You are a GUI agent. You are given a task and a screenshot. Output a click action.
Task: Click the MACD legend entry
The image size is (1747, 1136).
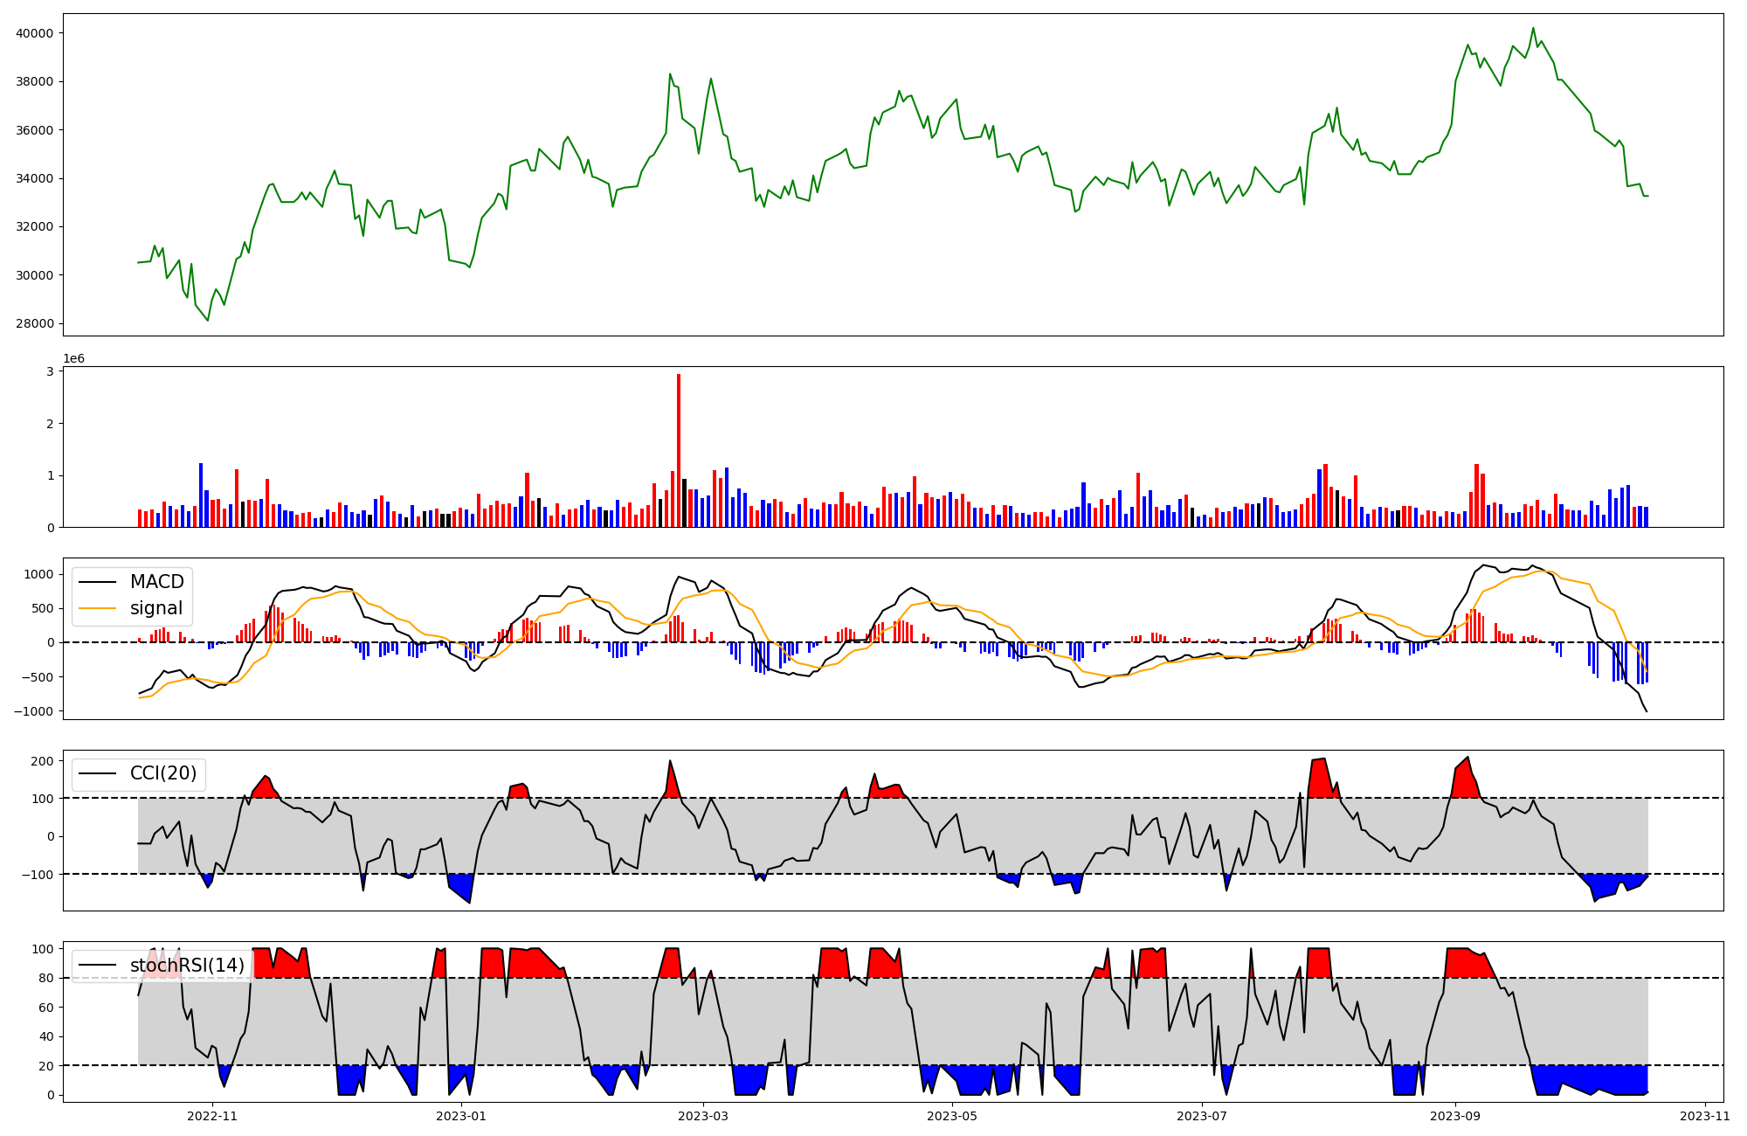pyautogui.click(x=156, y=582)
